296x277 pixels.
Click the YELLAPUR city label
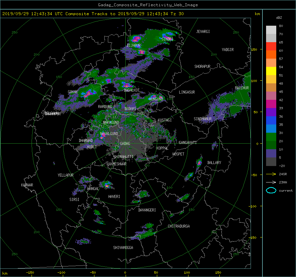pyautogui.click(x=65, y=175)
